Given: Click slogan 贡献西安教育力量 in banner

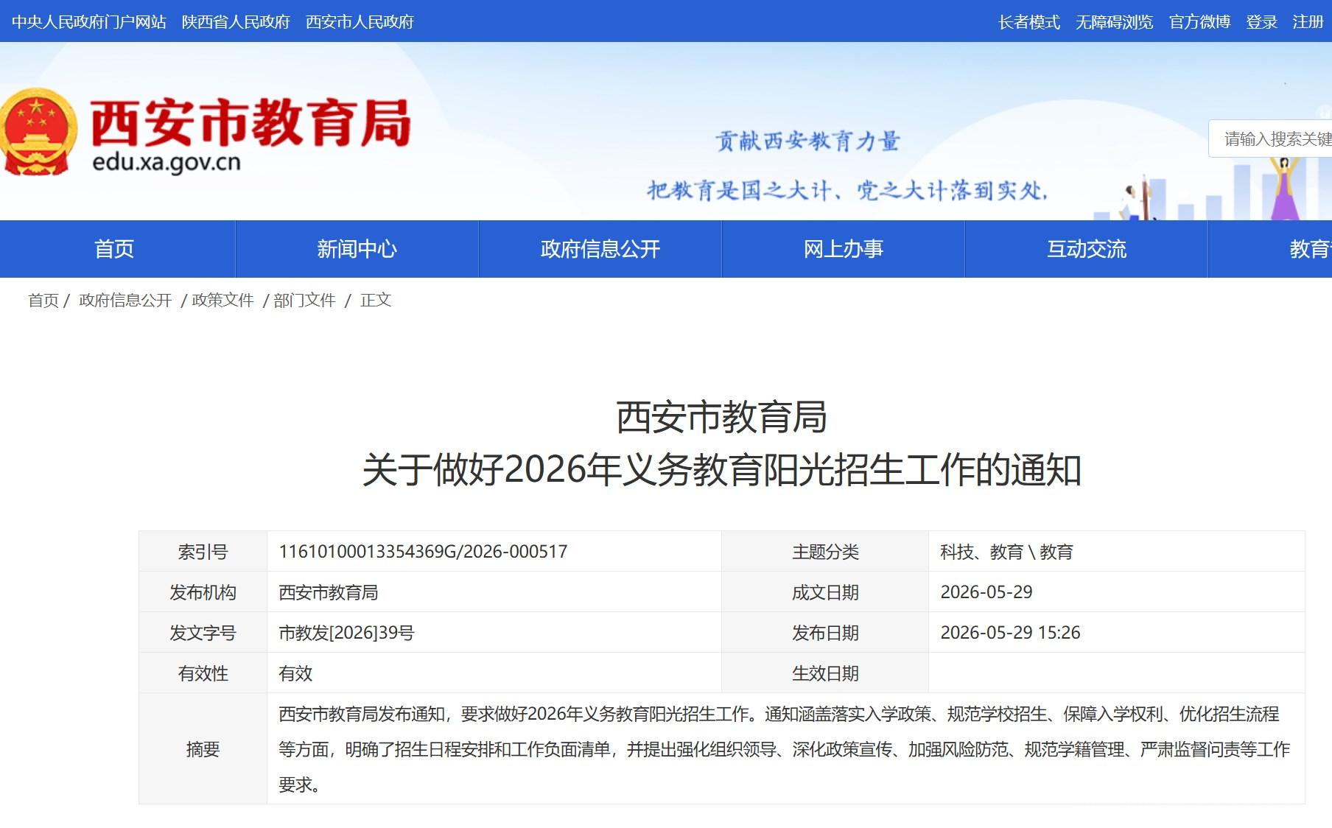Looking at the screenshot, I should click(807, 141).
